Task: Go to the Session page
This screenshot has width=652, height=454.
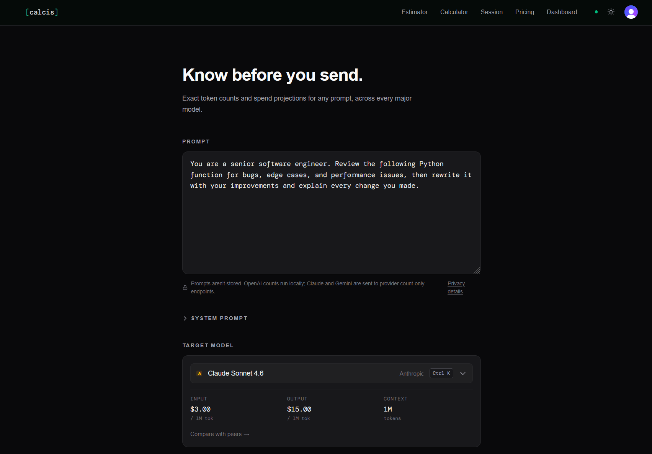Action: (492, 12)
